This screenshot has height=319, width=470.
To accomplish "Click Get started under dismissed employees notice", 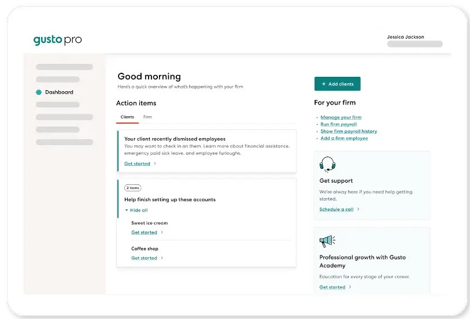I will 137,164.
